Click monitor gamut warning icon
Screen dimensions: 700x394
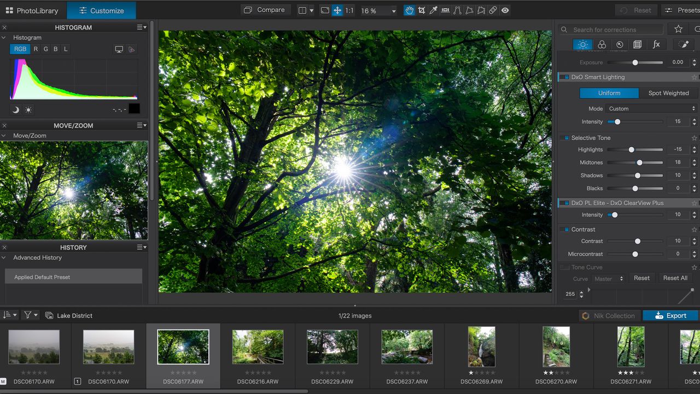pos(119,49)
